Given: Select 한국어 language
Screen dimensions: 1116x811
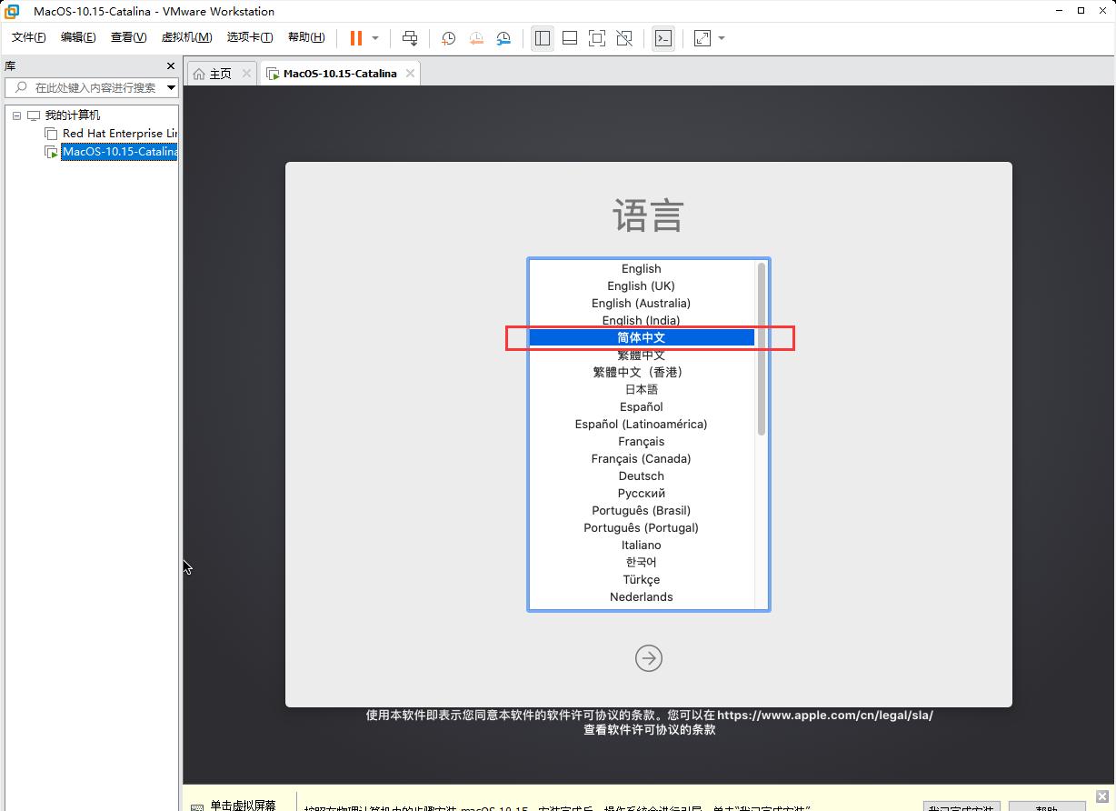Looking at the screenshot, I should pos(642,562).
